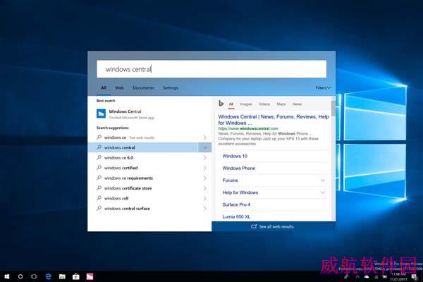Click the Cortana circle icon in taskbar
The image size is (423, 282).
(x=20, y=276)
